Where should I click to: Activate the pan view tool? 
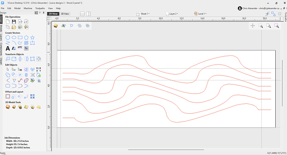pos(252,26)
